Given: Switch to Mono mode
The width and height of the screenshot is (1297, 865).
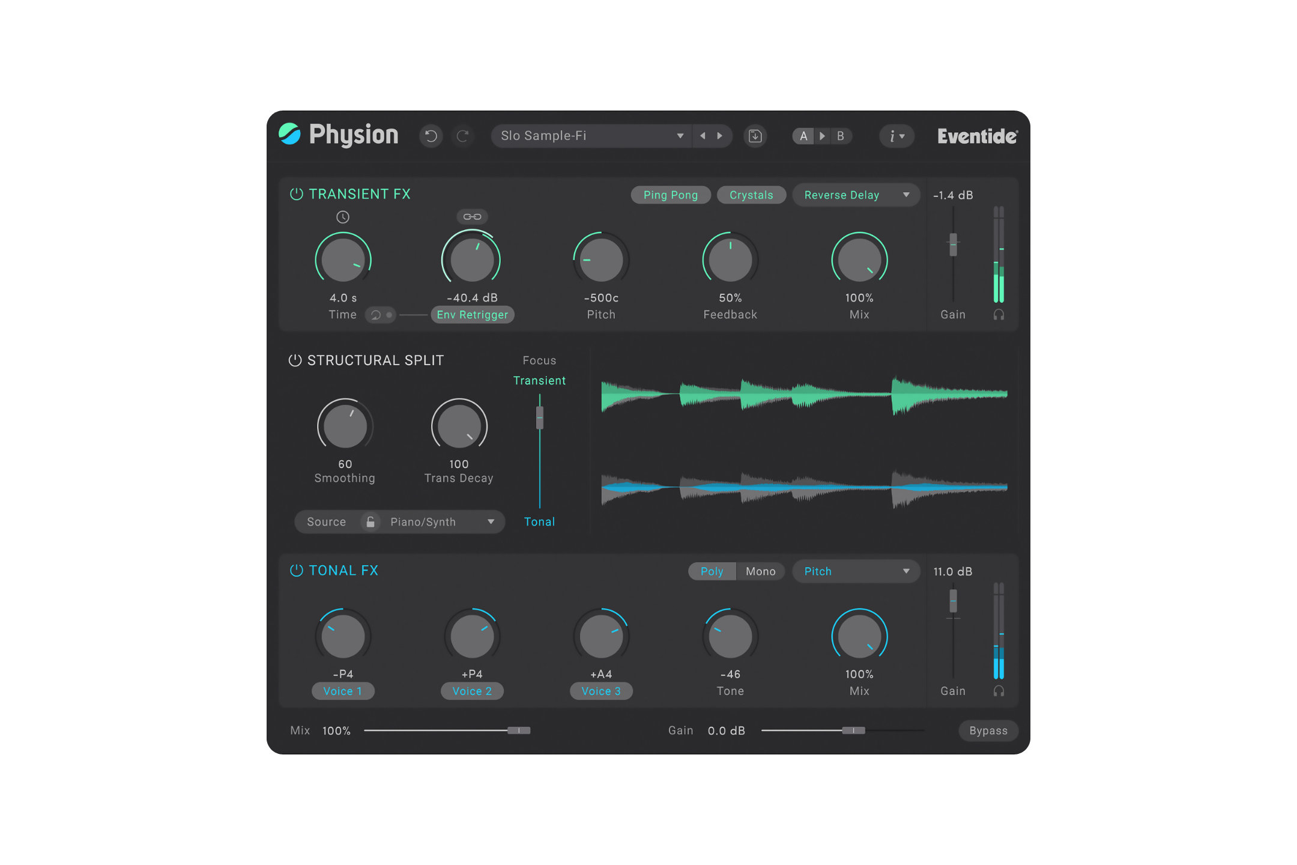Looking at the screenshot, I should click(760, 571).
